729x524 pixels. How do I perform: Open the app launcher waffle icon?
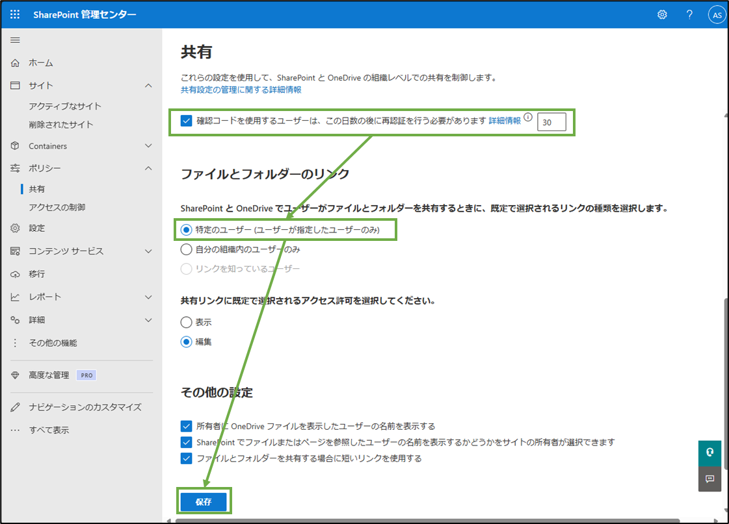coord(15,14)
